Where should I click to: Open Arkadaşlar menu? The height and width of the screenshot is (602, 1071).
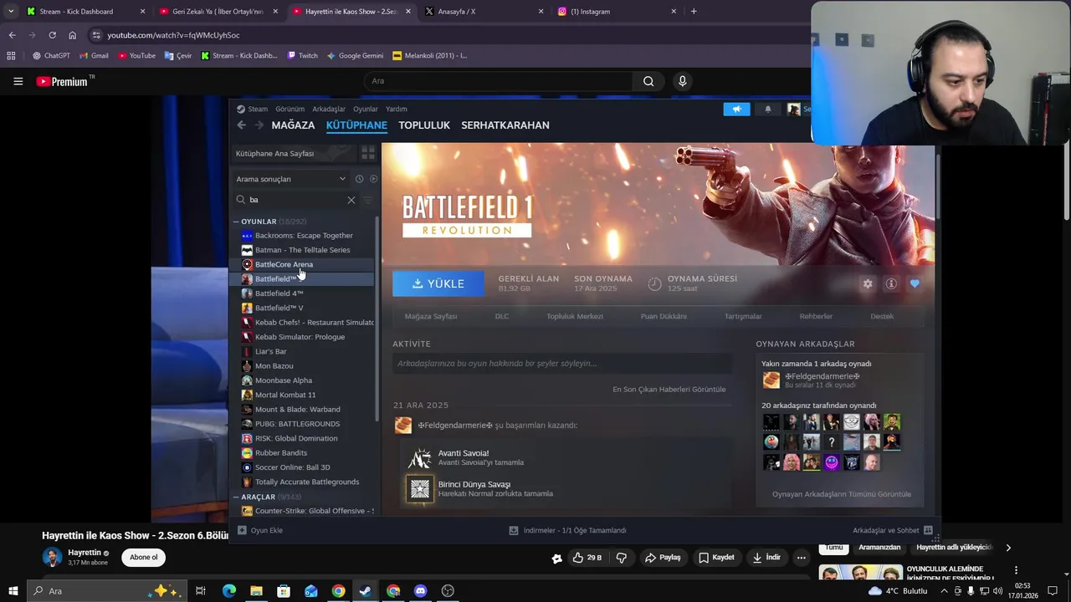329,109
